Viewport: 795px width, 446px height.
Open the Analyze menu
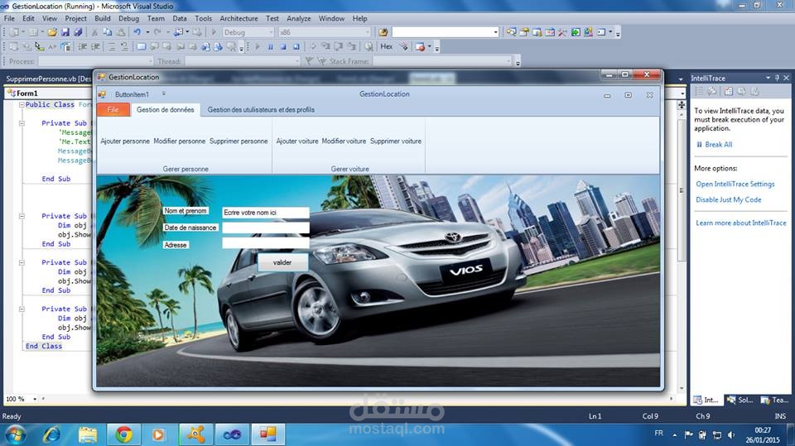pos(299,18)
